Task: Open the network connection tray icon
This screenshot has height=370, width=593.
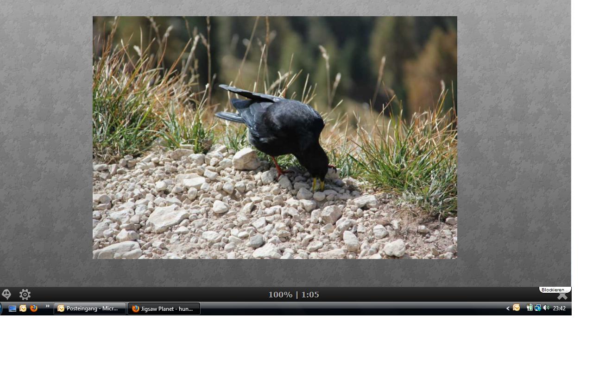Action: (538, 308)
